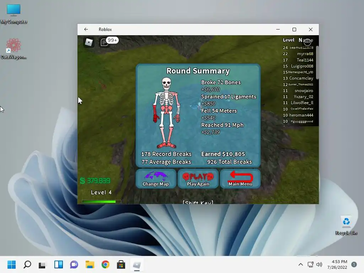
Task: Launch Teams Chat from the taskbar
Action: point(74,264)
